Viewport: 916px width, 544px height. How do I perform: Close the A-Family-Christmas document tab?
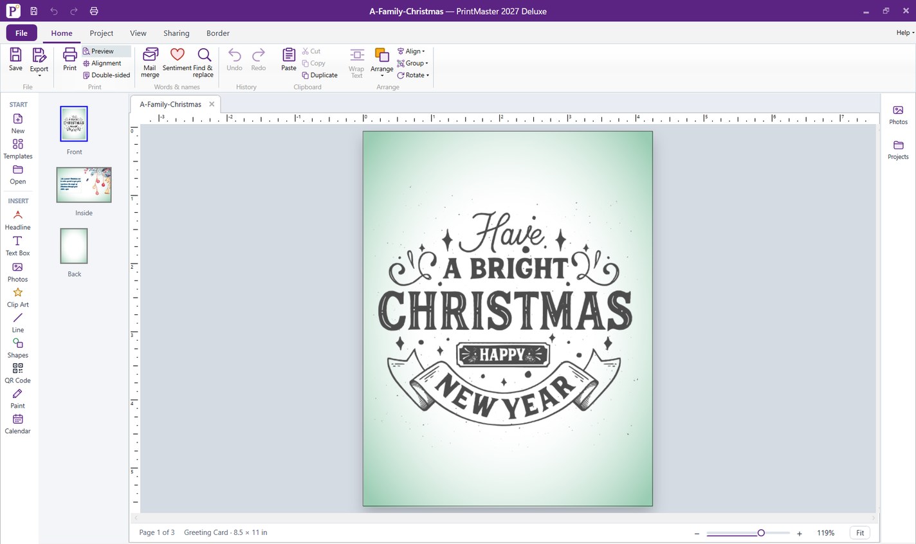point(212,104)
